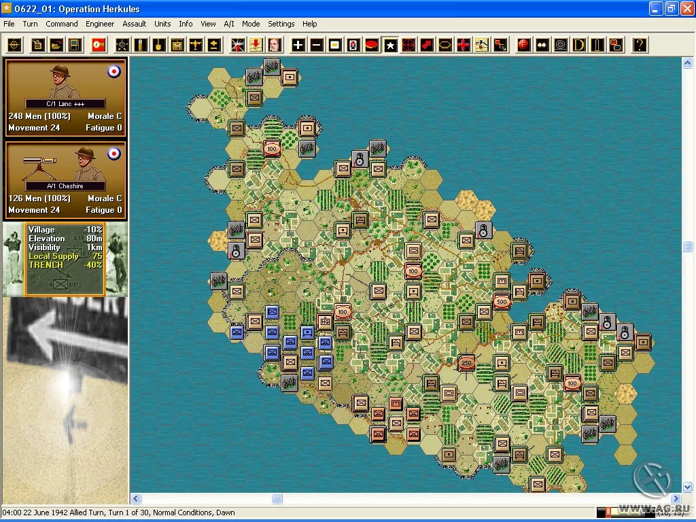The image size is (696, 522).
Task: Open the Units menu
Action: pyautogui.click(x=162, y=24)
